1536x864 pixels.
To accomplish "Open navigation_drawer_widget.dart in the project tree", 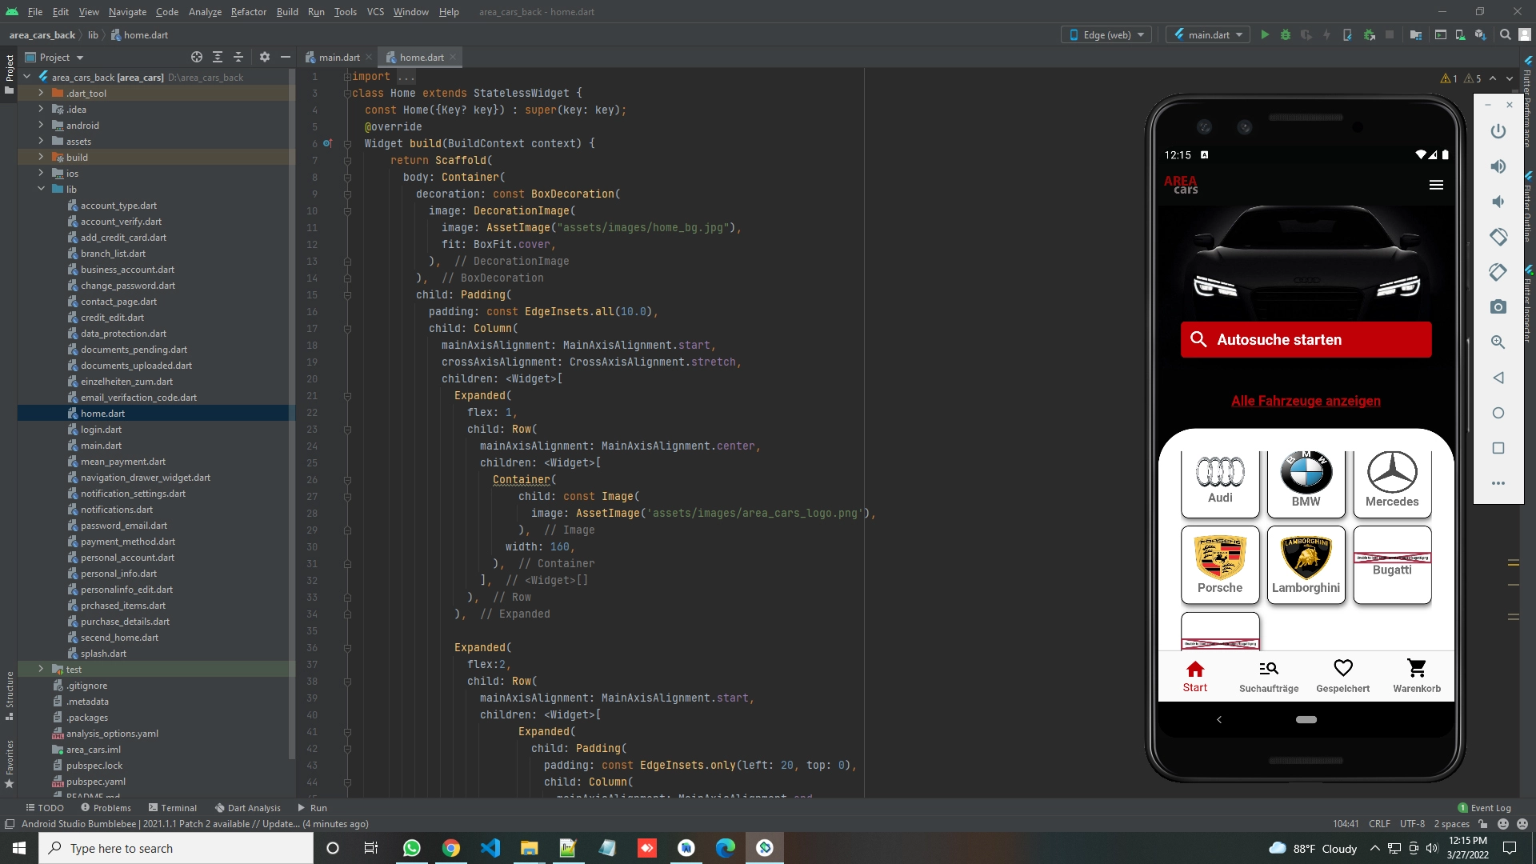I will [x=145, y=478].
